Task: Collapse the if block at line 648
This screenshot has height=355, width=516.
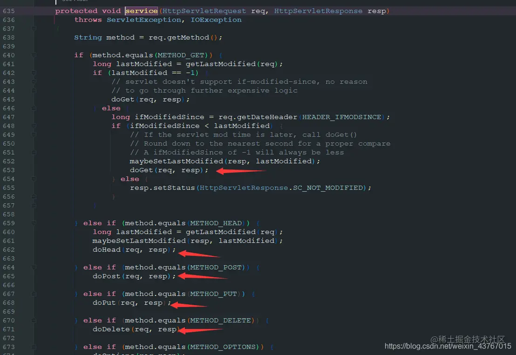Action: point(34,126)
